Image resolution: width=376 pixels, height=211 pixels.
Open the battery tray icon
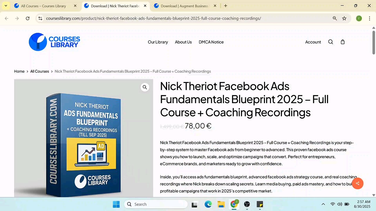(347, 204)
